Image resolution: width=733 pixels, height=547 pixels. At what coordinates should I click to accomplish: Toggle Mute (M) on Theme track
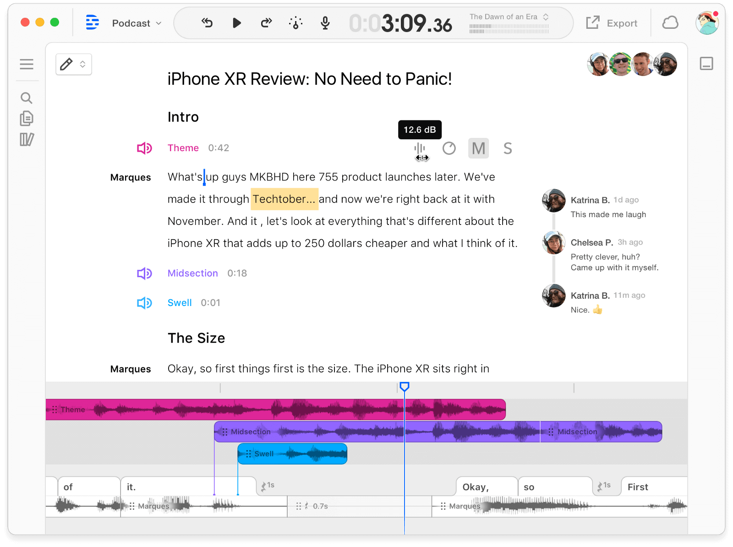pos(478,148)
